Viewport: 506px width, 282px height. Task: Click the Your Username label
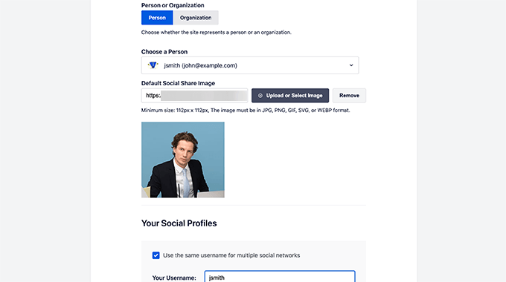(x=174, y=278)
